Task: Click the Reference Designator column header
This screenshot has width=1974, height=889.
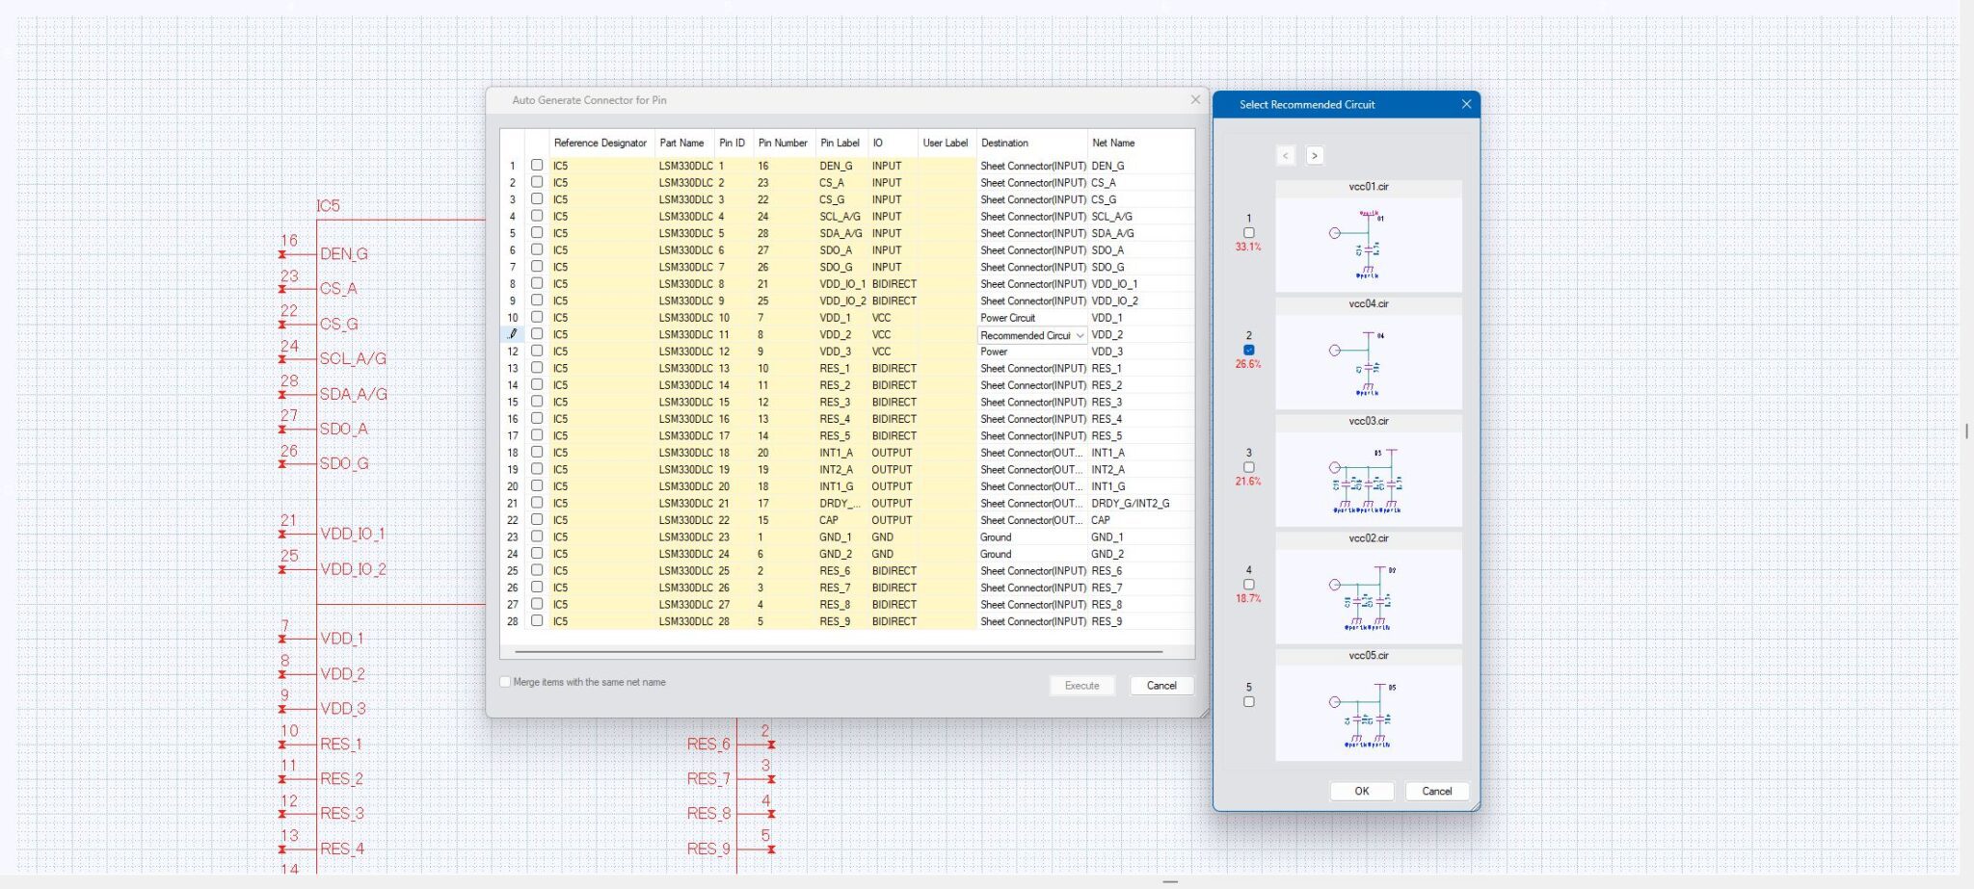Action: pos(600,143)
